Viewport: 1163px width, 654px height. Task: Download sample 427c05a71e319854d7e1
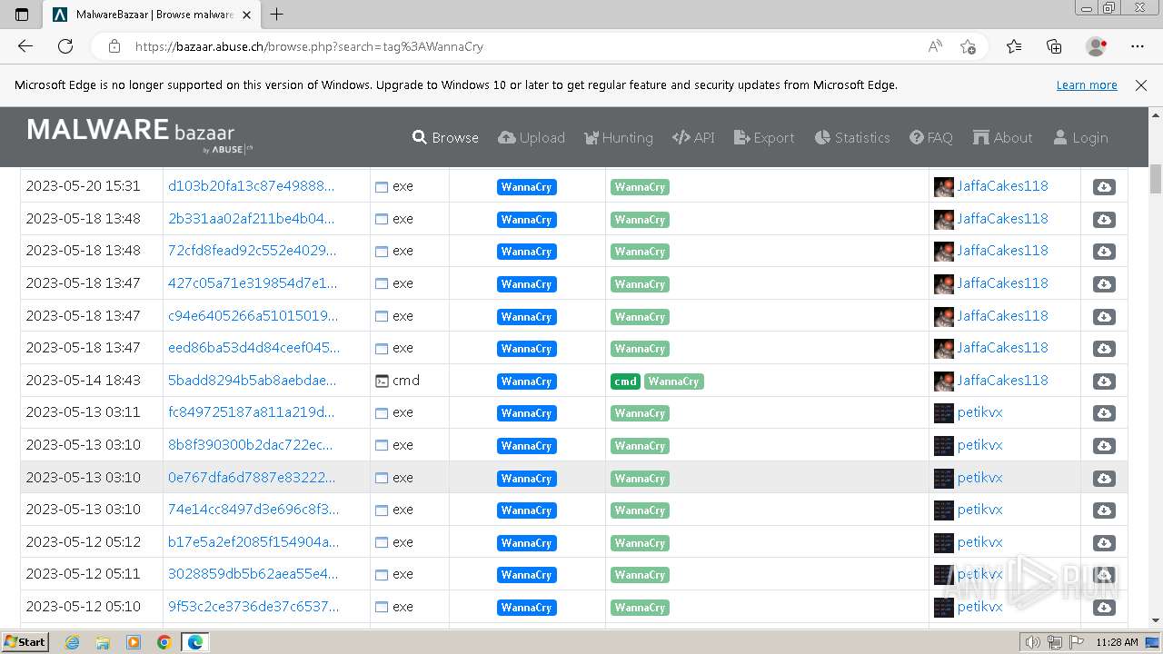(1104, 284)
